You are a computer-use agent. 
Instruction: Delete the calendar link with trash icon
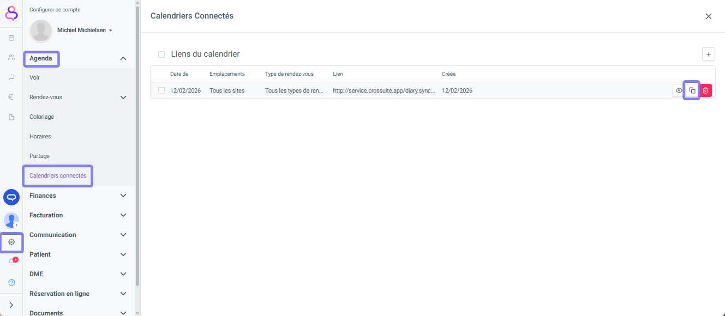tap(705, 90)
